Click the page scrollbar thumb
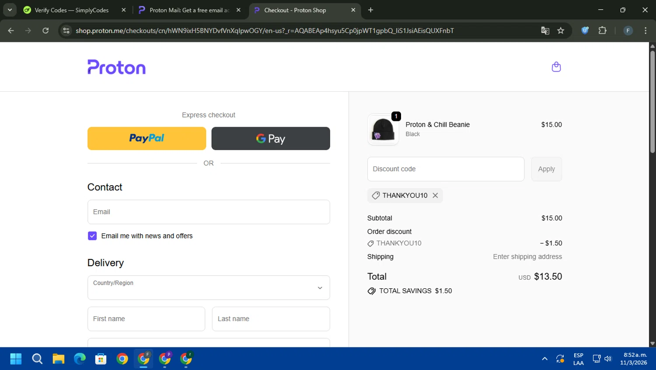This screenshot has height=370, width=656. point(652,101)
